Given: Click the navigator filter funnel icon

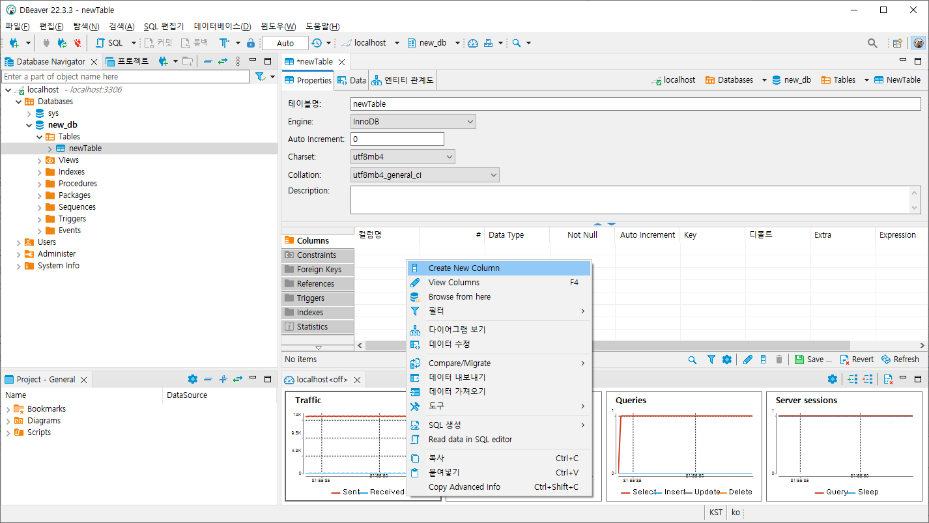Looking at the screenshot, I should (x=260, y=77).
